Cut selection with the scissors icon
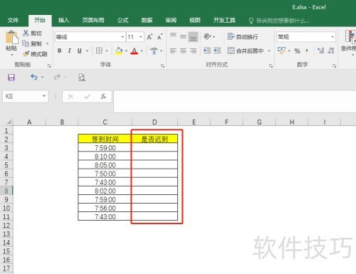Screen dimensions: 356x274 (x=26, y=33)
